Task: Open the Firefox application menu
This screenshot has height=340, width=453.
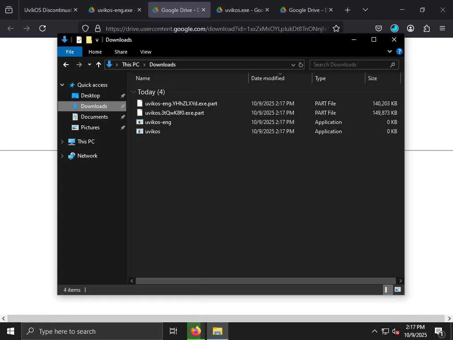Action: pyautogui.click(x=442, y=28)
